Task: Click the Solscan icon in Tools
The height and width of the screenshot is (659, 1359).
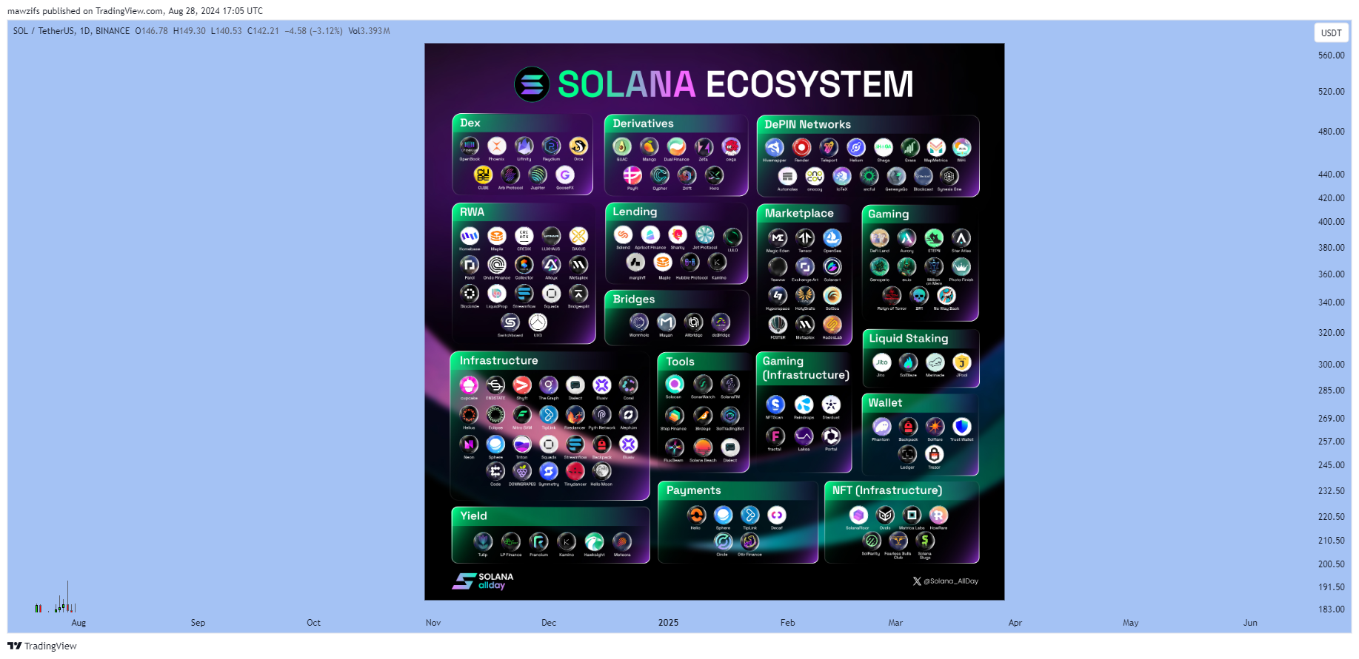Action: click(674, 384)
